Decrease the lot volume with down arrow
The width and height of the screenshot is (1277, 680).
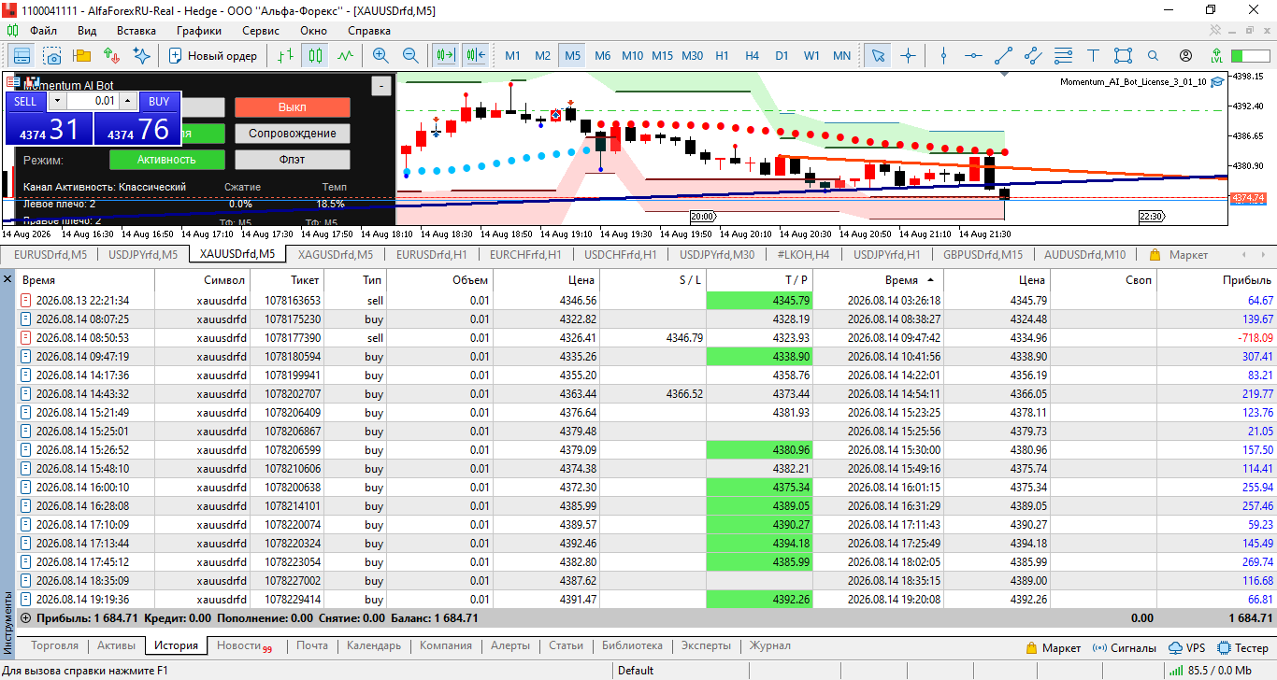click(57, 101)
